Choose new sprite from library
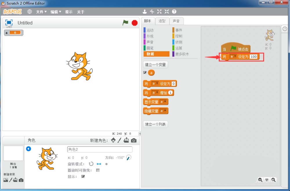Viewport: 290px width, 191px height. click(x=113, y=140)
